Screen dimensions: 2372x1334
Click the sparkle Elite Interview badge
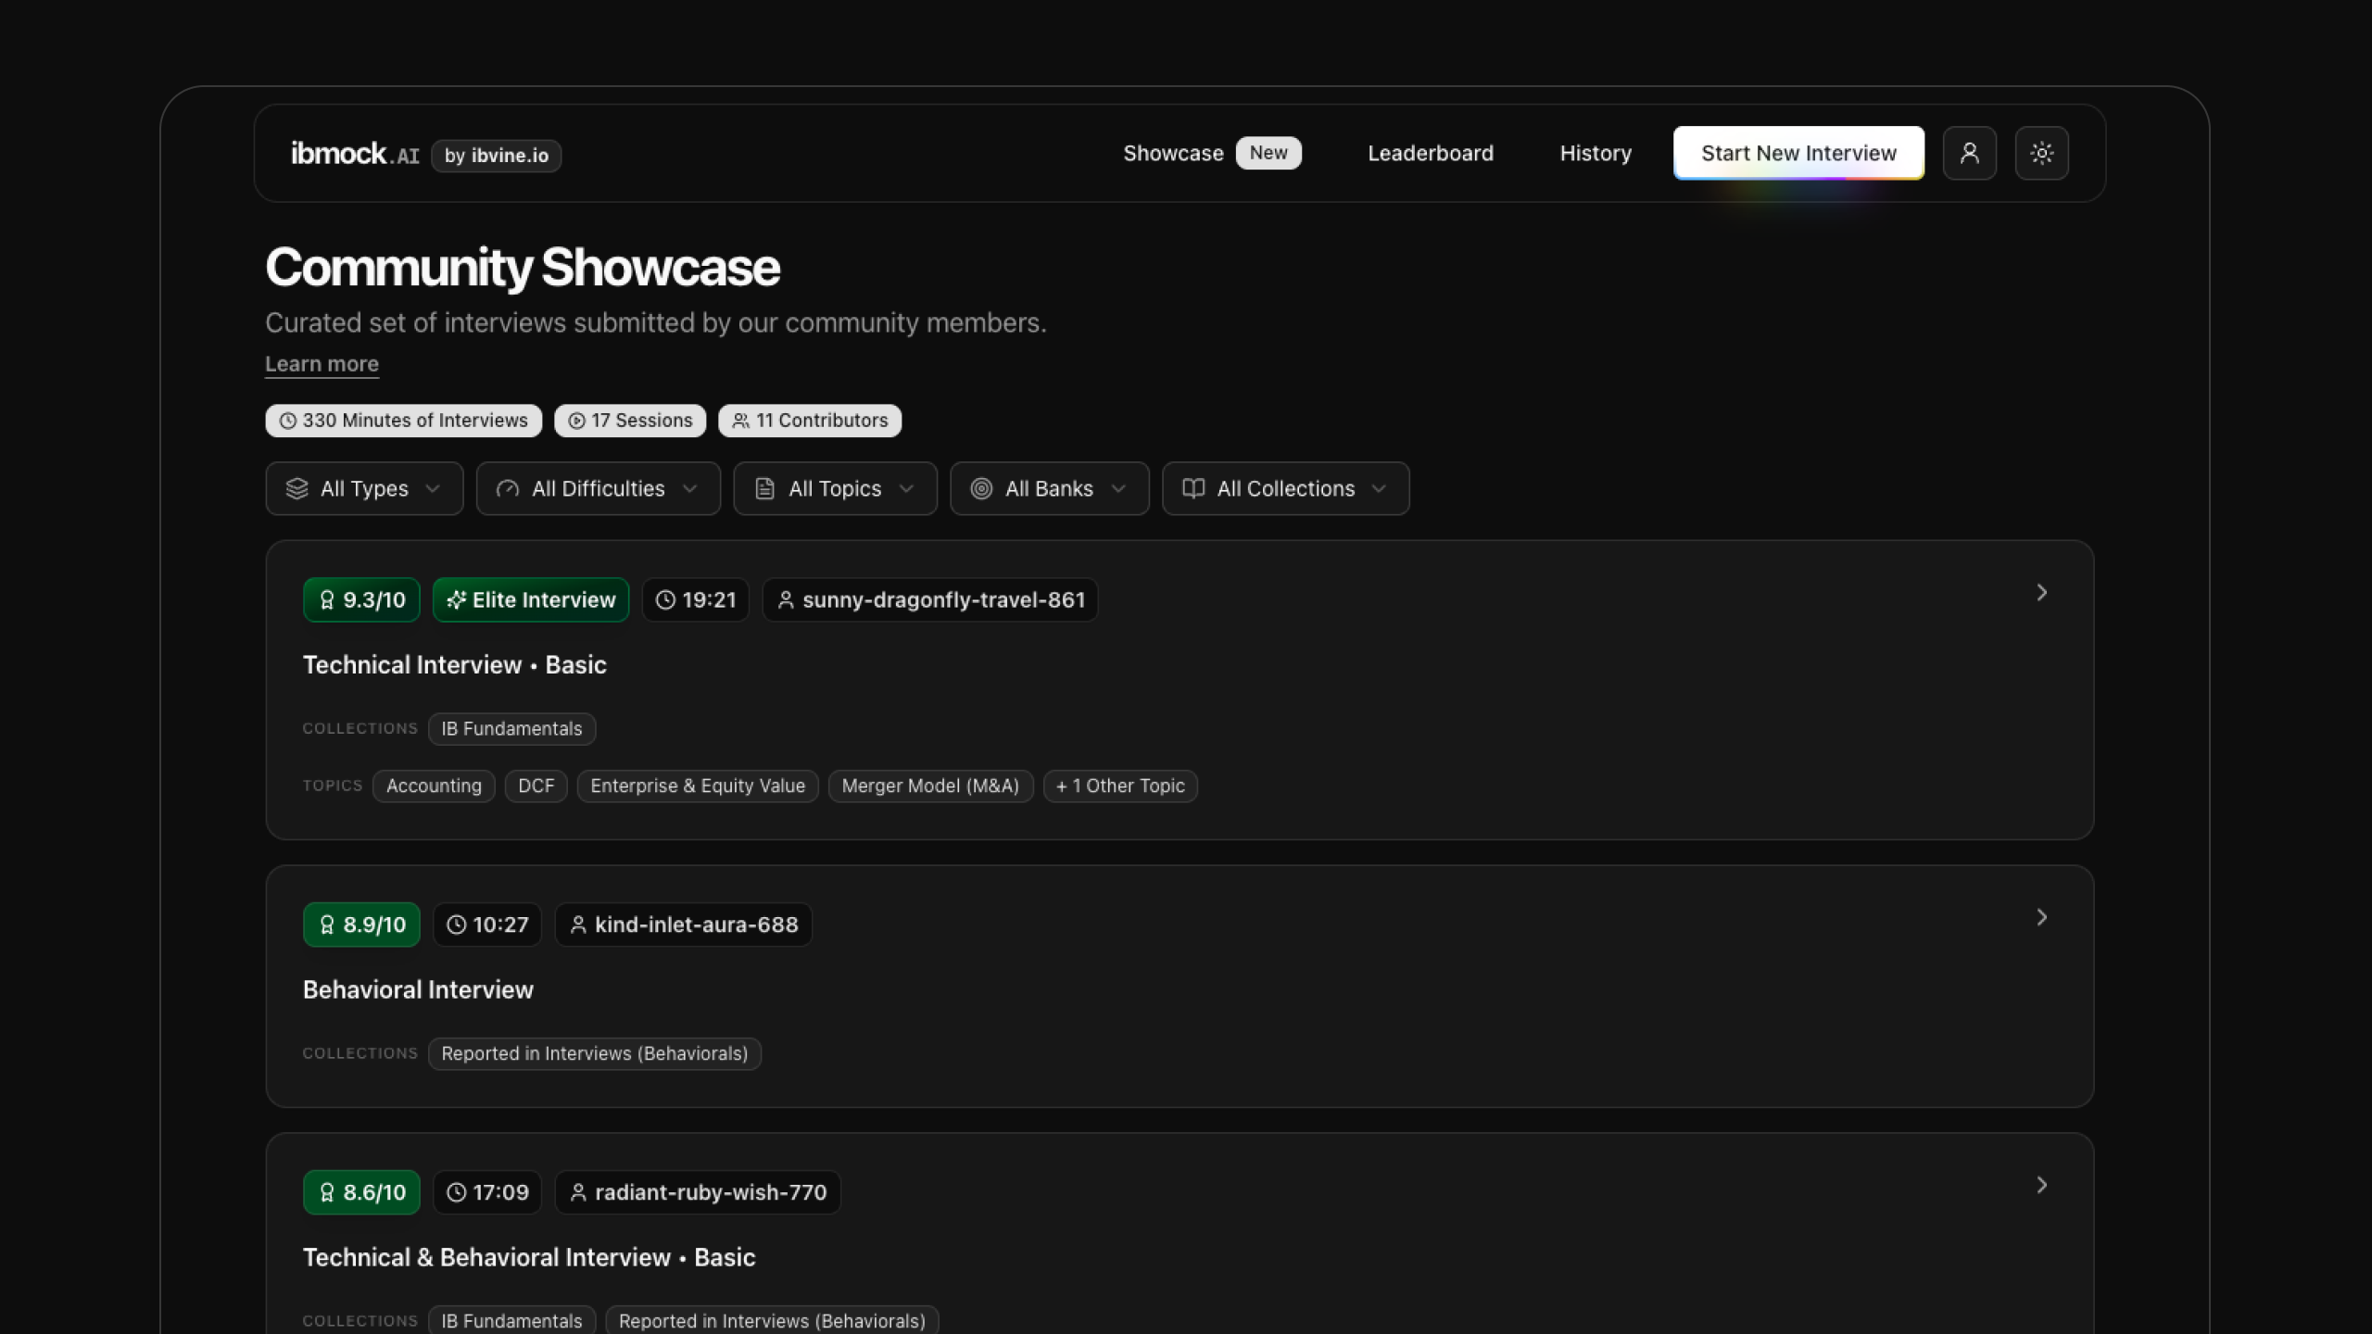[x=530, y=599]
